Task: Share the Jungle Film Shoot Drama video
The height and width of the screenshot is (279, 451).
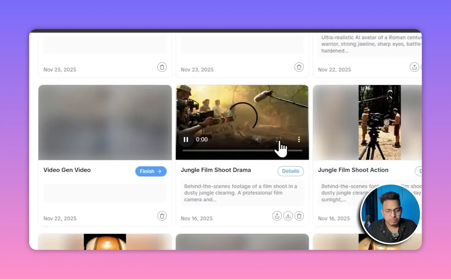Action: pyautogui.click(x=277, y=216)
